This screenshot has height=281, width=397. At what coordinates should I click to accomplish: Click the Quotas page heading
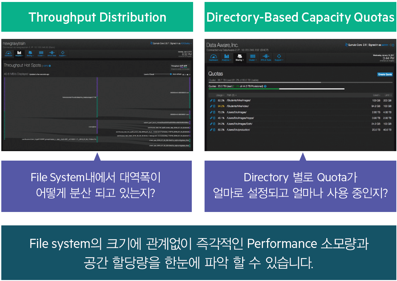click(215, 74)
